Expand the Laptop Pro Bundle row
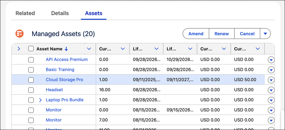 (40, 100)
